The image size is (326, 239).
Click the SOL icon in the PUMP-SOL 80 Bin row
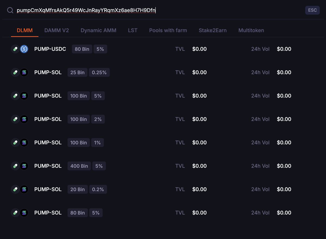(24, 213)
